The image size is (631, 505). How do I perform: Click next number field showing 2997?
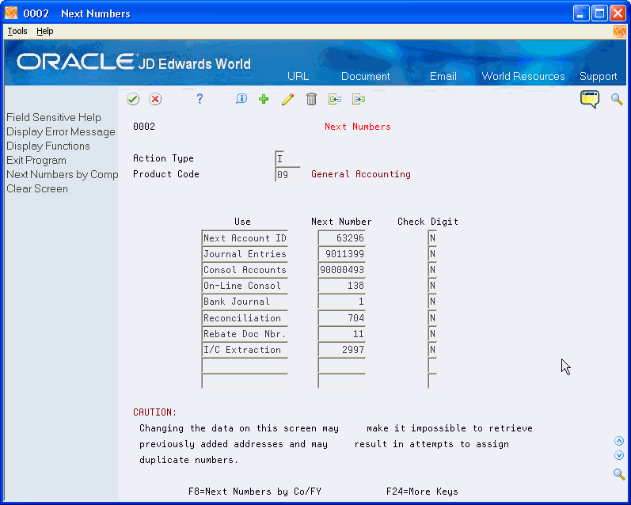[x=342, y=350]
